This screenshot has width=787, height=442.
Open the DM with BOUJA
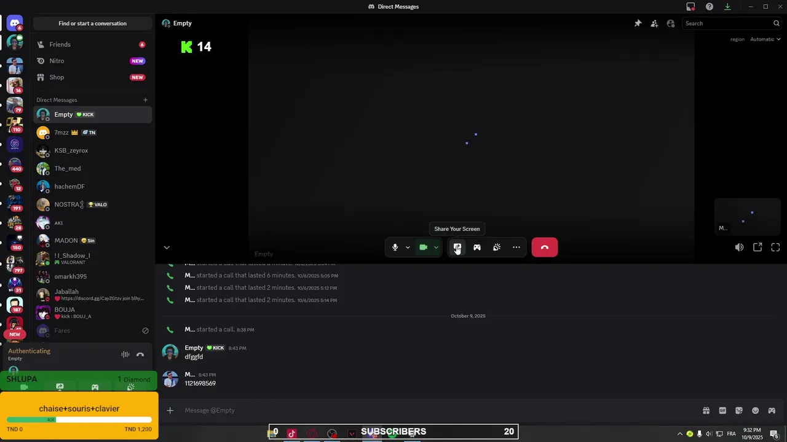pyautogui.click(x=93, y=312)
